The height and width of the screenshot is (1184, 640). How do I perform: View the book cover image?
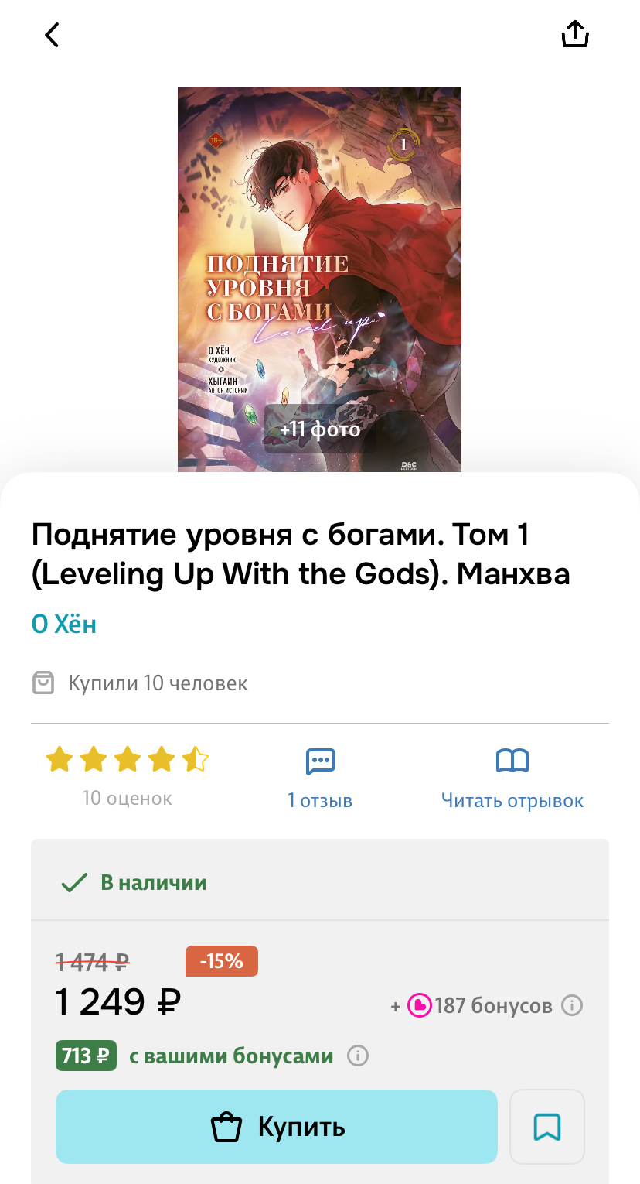pyautogui.click(x=319, y=279)
